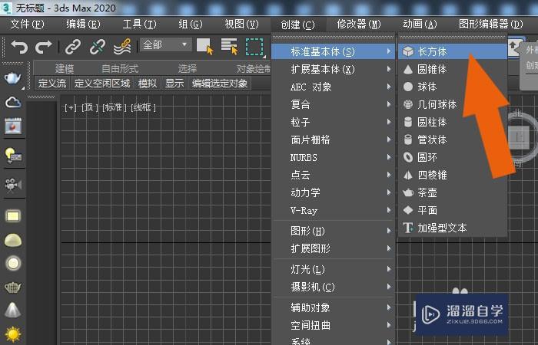Choose 茶壶 teapot primitive
The image size is (538, 345).
pyautogui.click(x=453, y=192)
